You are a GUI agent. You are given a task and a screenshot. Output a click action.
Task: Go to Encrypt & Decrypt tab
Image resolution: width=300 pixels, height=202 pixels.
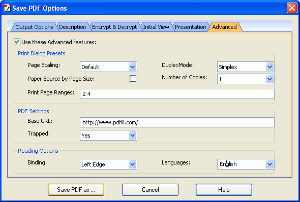coord(114,27)
